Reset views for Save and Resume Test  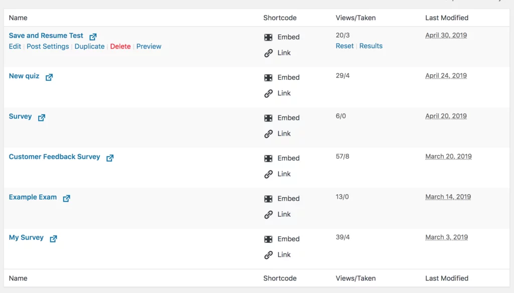pos(344,46)
